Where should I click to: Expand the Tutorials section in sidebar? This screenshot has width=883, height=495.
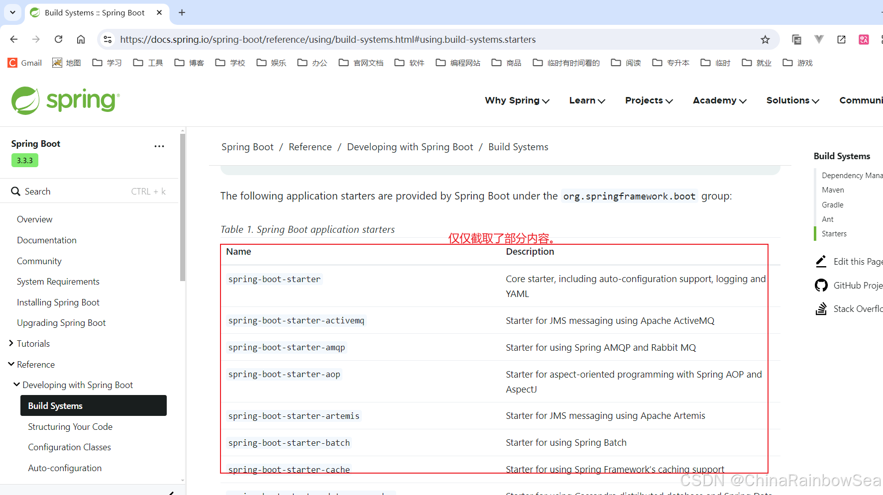(x=11, y=343)
